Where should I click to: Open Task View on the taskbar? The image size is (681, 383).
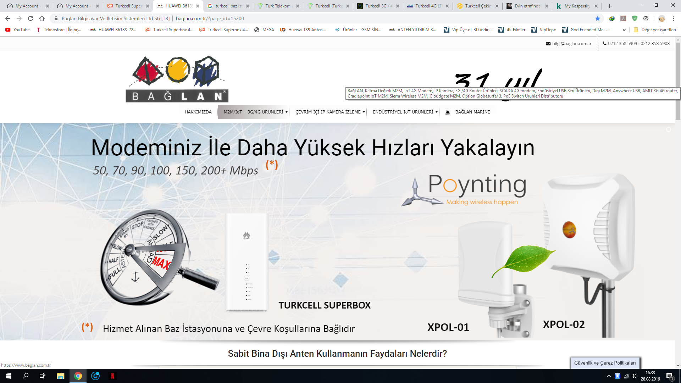43,376
